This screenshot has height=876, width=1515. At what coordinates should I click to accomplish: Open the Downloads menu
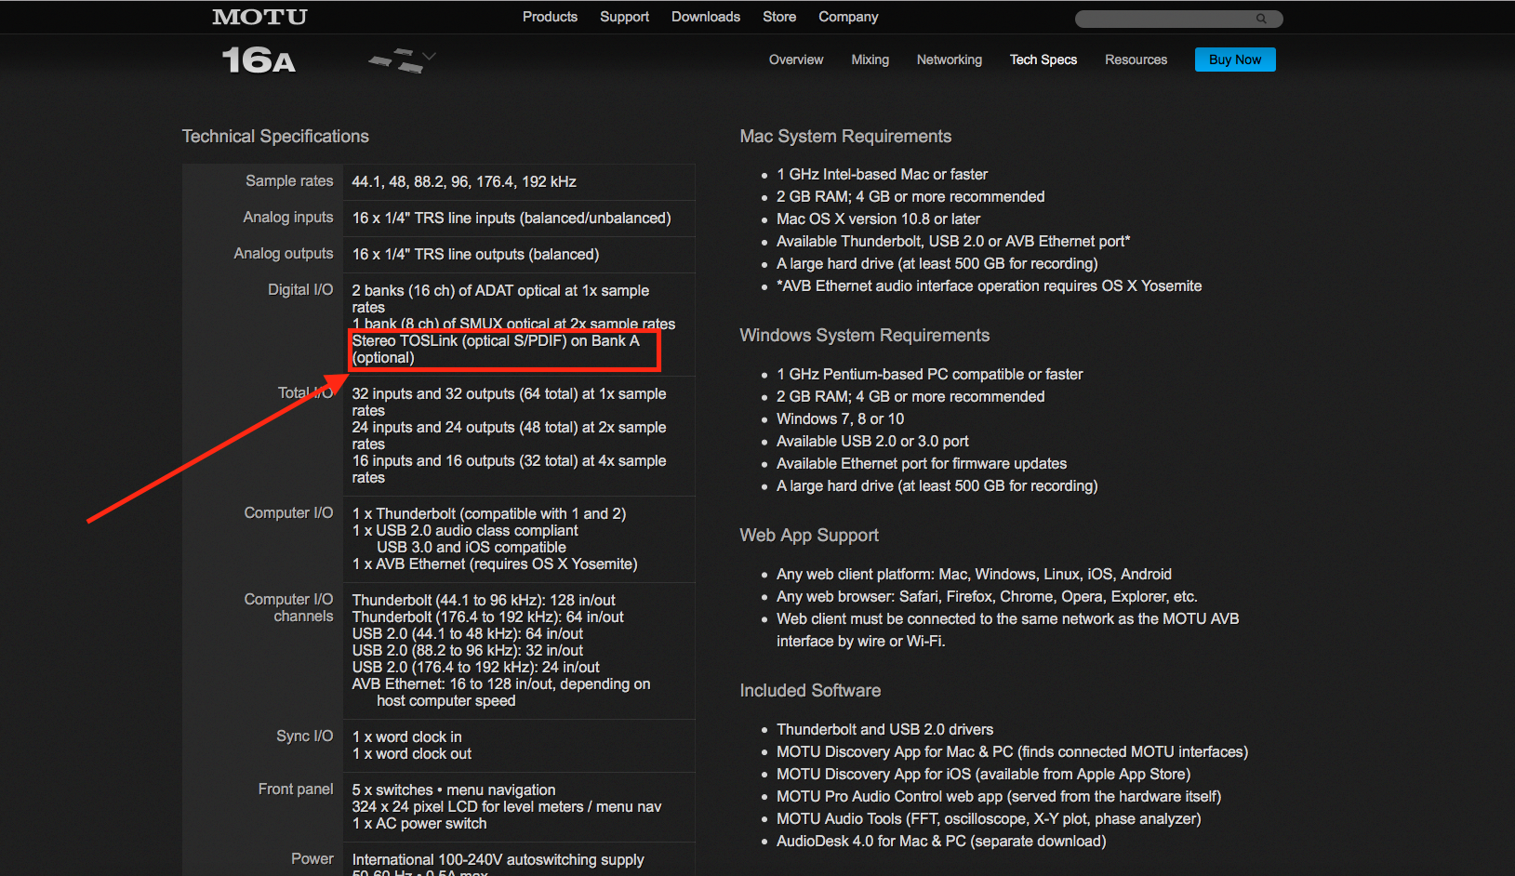(x=706, y=17)
